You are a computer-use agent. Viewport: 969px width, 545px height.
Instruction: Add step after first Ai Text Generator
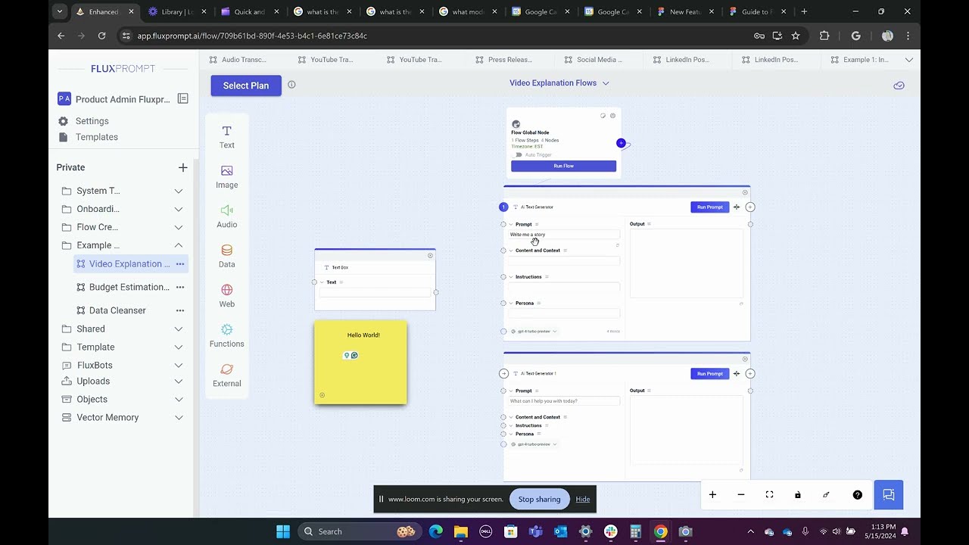[x=750, y=207]
